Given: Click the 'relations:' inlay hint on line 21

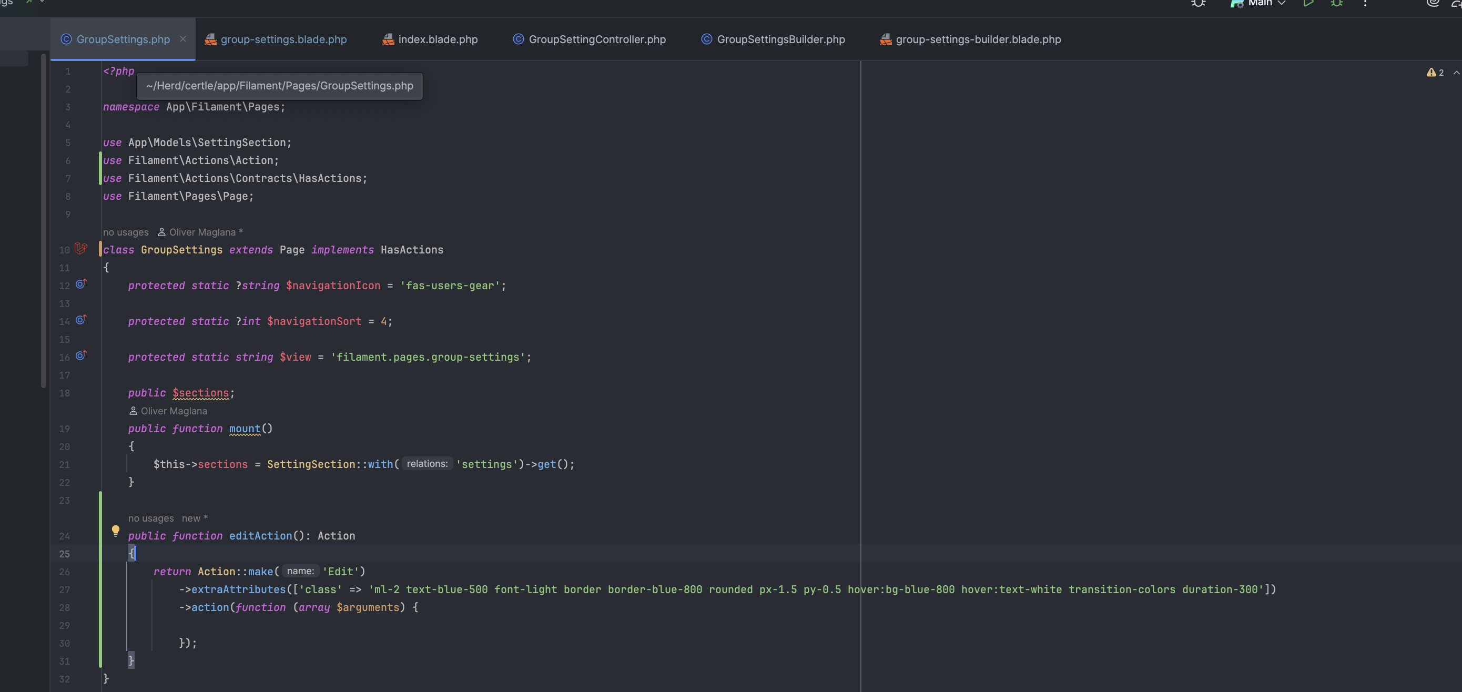Looking at the screenshot, I should pos(427,464).
